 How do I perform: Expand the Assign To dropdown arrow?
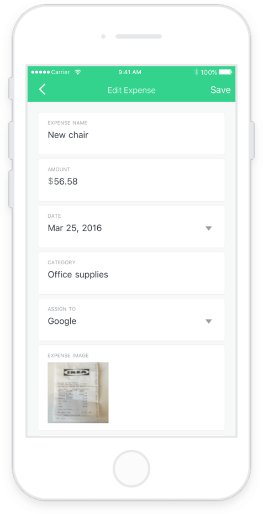[209, 321]
